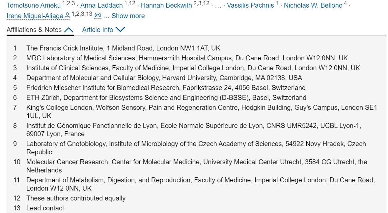Click the These authors contributed equally note

pyautogui.click(x=76, y=198)
